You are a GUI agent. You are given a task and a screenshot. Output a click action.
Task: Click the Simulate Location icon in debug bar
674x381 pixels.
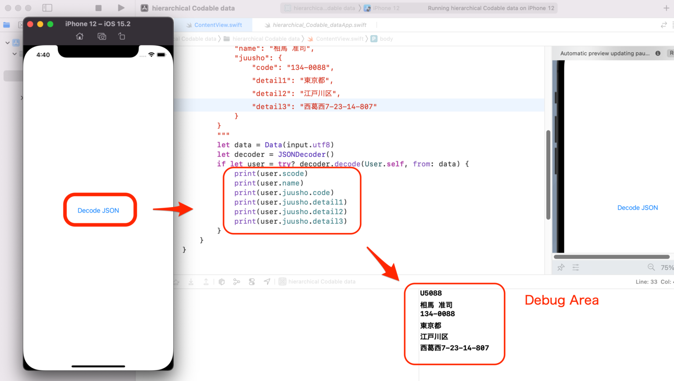click(267, 281)
